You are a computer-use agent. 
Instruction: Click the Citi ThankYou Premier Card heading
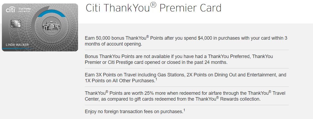pos(153,8)
